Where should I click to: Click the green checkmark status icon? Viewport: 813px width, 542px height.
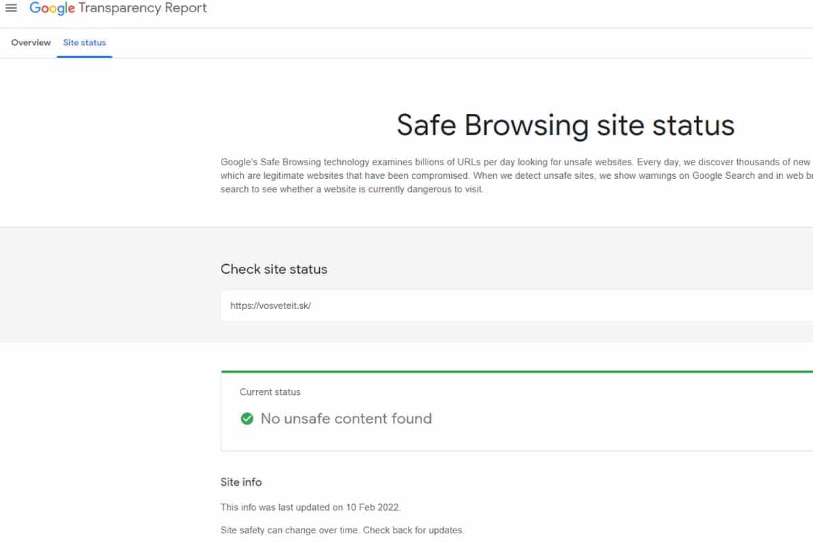[x=247, y=419]
